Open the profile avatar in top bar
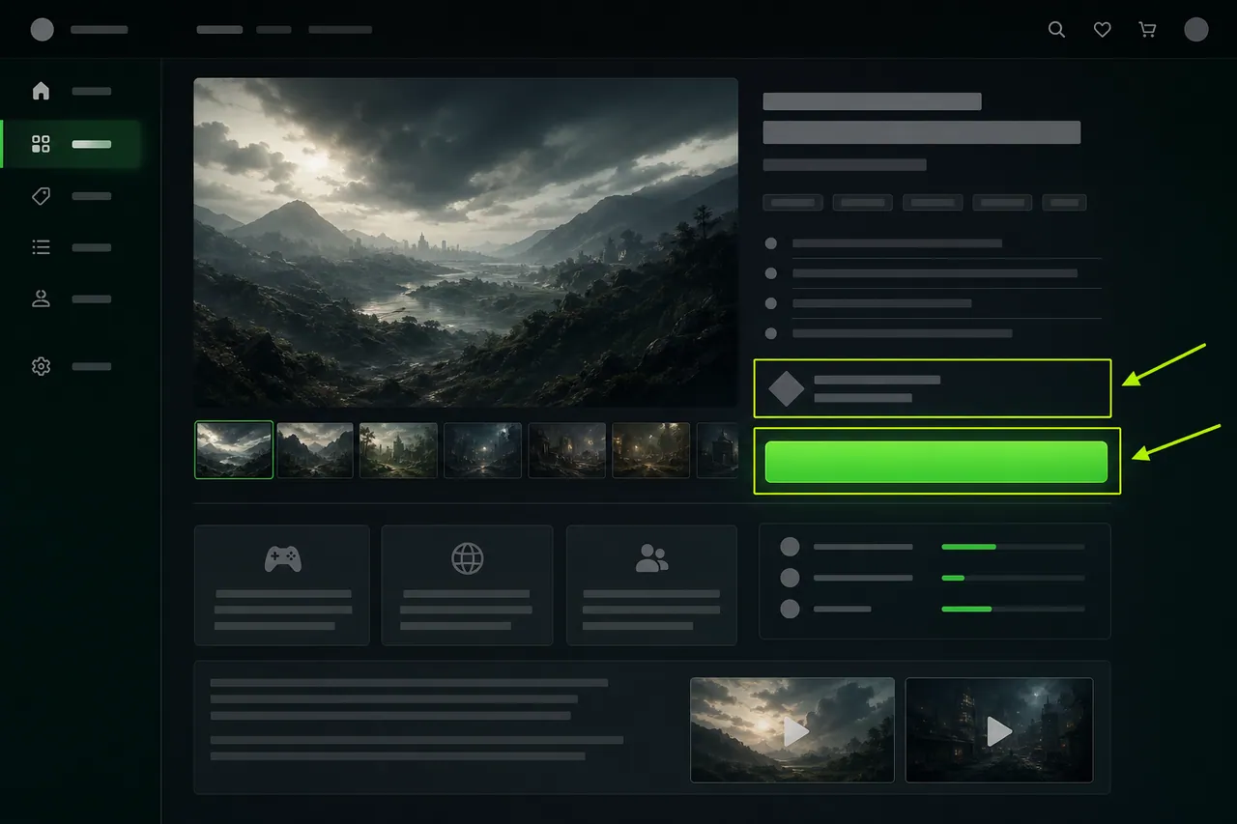Screen dimensions: 1237x824 pyautogui.click(x=1196, y=29)
